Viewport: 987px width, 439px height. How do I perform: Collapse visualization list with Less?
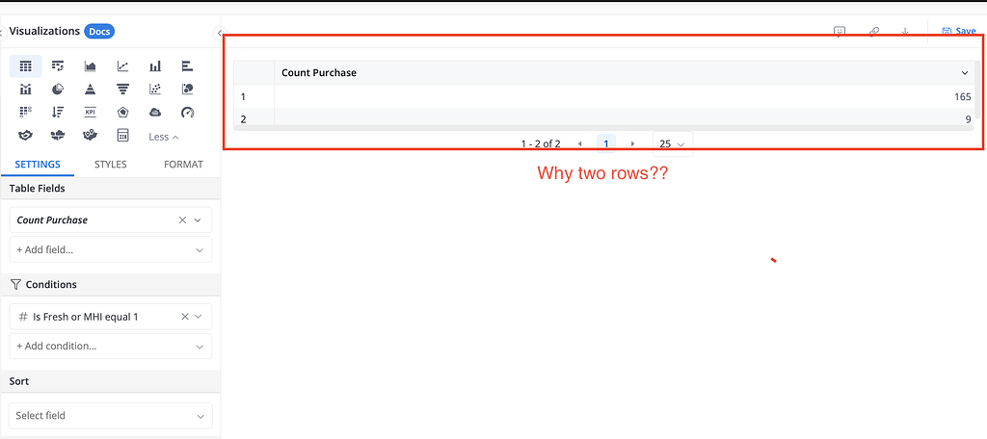[x=163, y=137]
